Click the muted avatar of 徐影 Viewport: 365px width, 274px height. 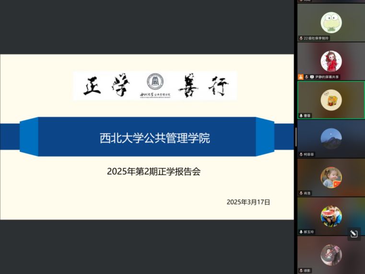point(331,254)
